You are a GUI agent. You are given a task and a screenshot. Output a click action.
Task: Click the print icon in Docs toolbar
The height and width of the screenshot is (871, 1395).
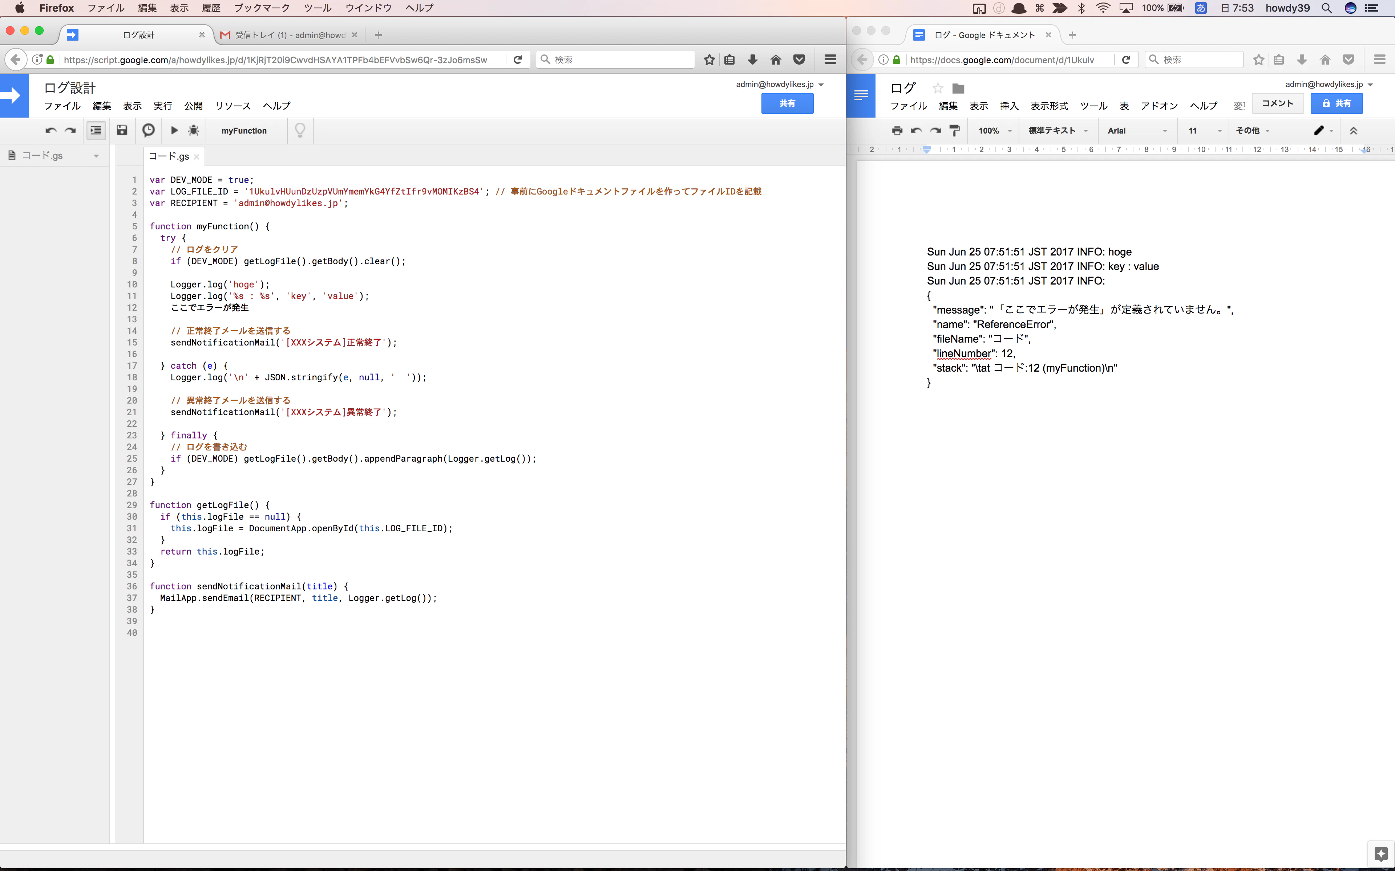(896, 131)
